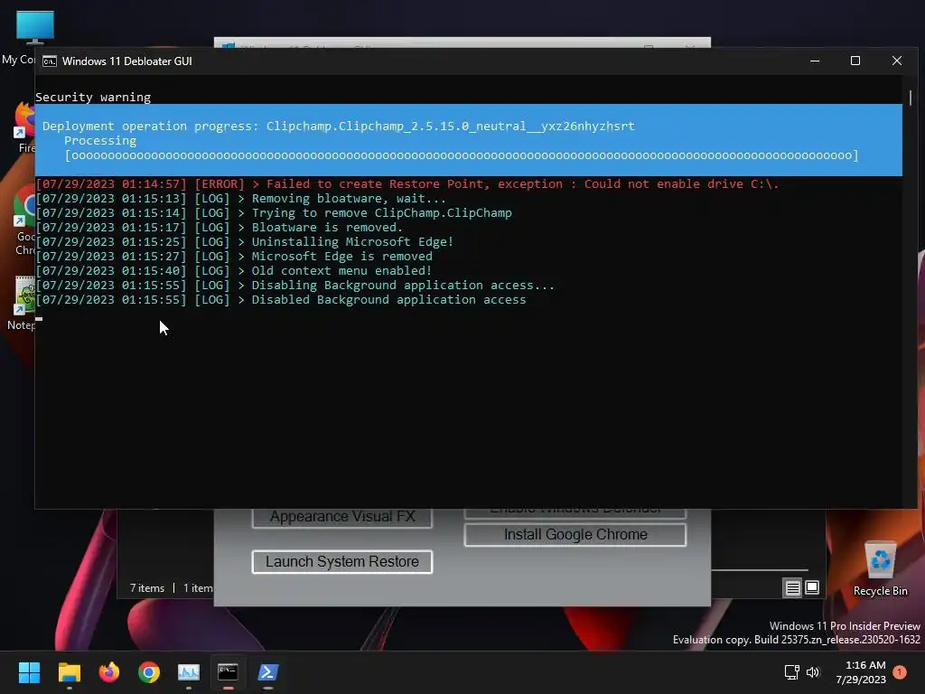Click the deployment progress bar
Image resolution: width=925 pixels, height=694 pixels.
(462, 155)
